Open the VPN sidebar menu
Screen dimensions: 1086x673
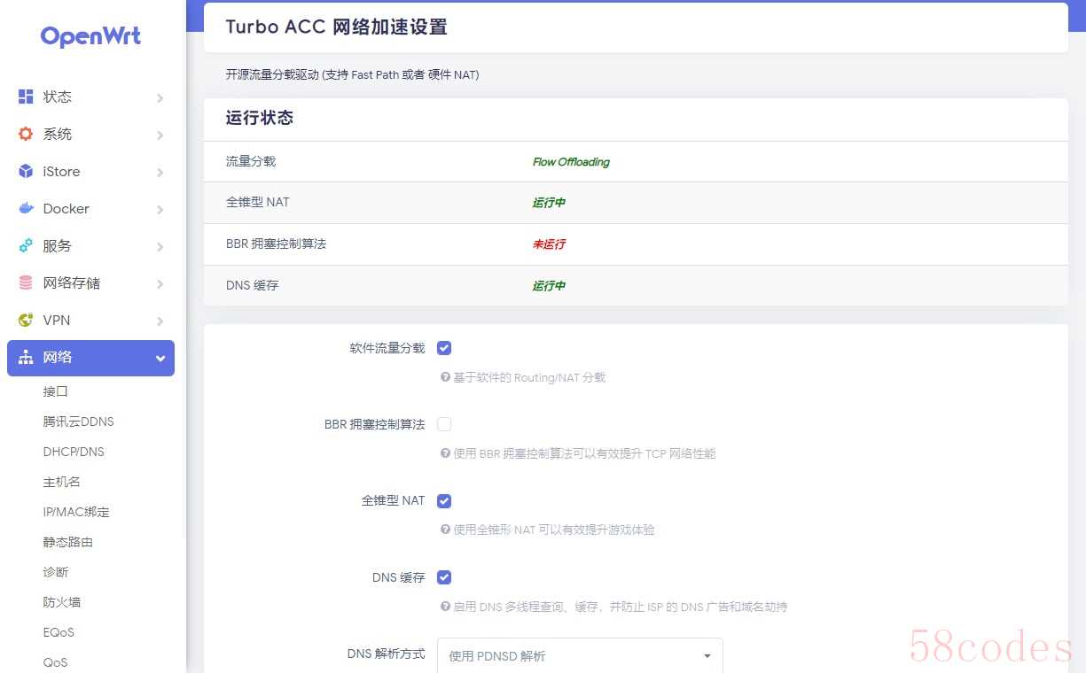click(x=90, y=320)
